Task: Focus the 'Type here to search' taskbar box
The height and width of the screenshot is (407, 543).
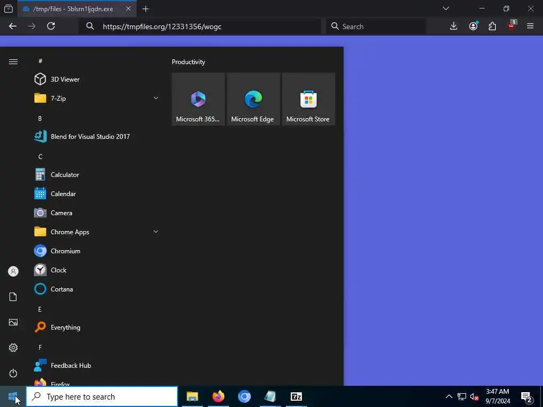Action: (x=102, y=396)
